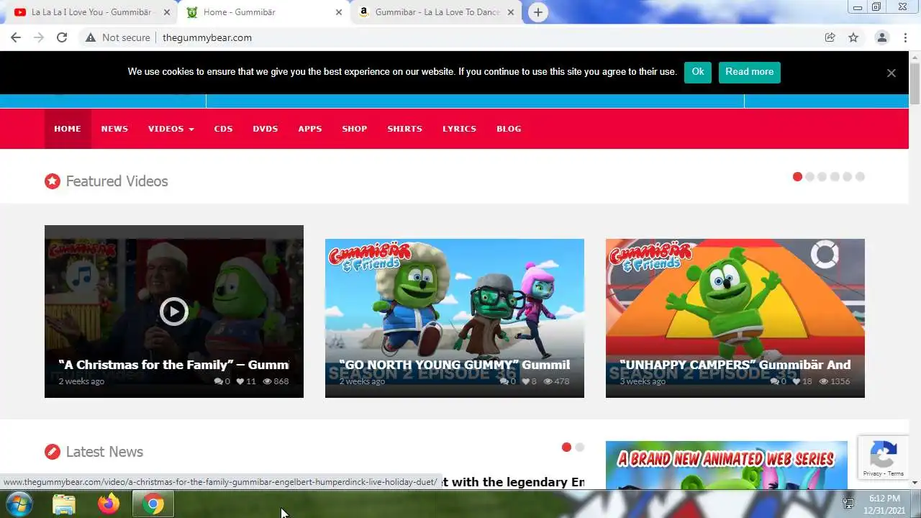
Task: Click the Latest News heading
Action: [104, 452]
